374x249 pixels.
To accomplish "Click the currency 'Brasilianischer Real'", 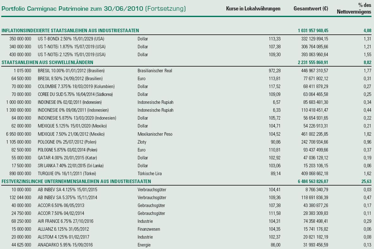I will [x=155, y=71].
